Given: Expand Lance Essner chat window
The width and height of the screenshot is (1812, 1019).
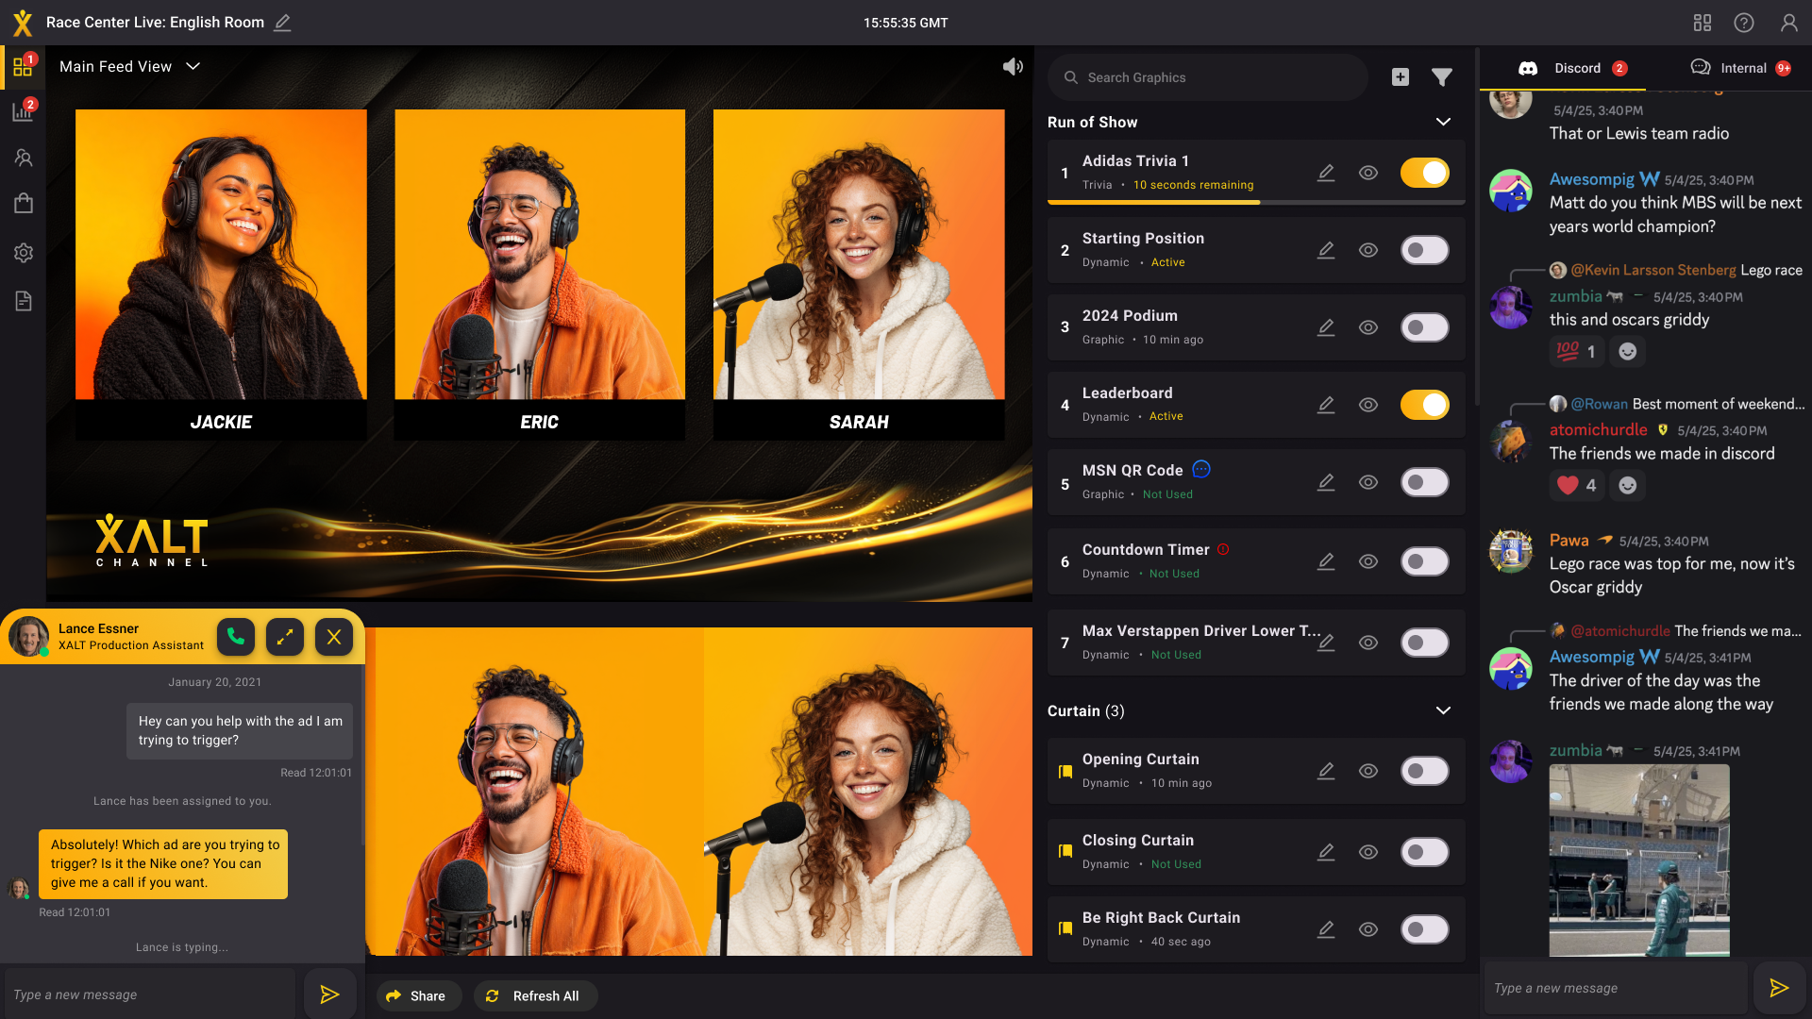Looking at the screenshot, I should coord(284,637).
